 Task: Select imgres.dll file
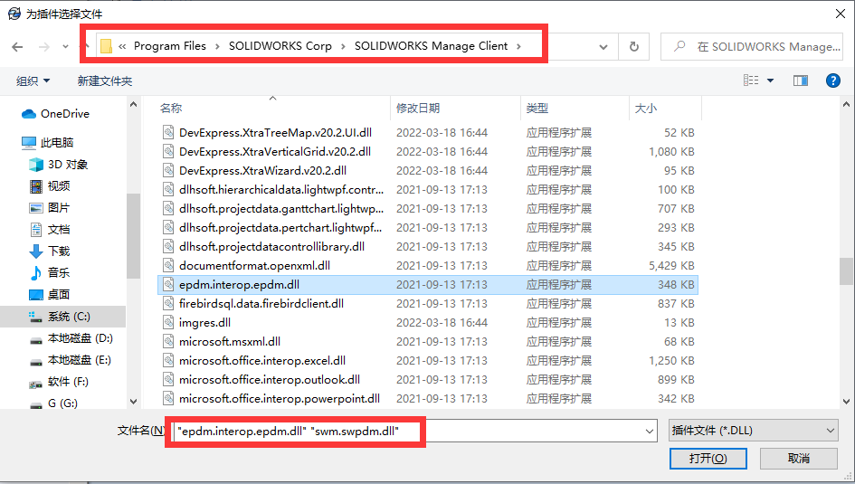coord(428,323)
